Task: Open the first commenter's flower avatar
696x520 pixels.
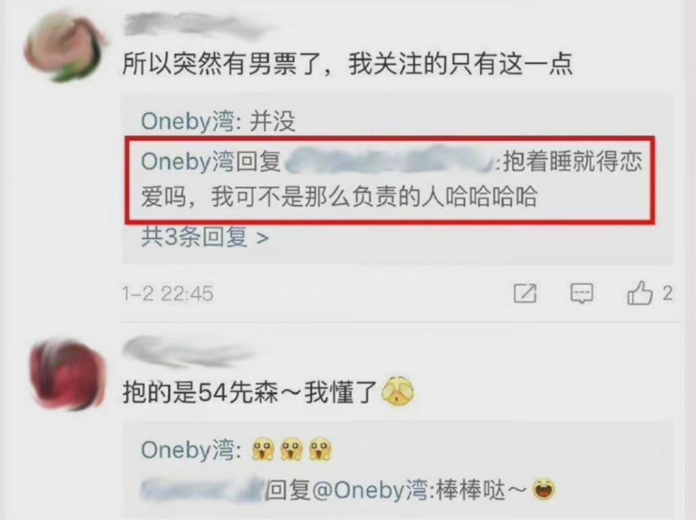Action: point(65,48)
